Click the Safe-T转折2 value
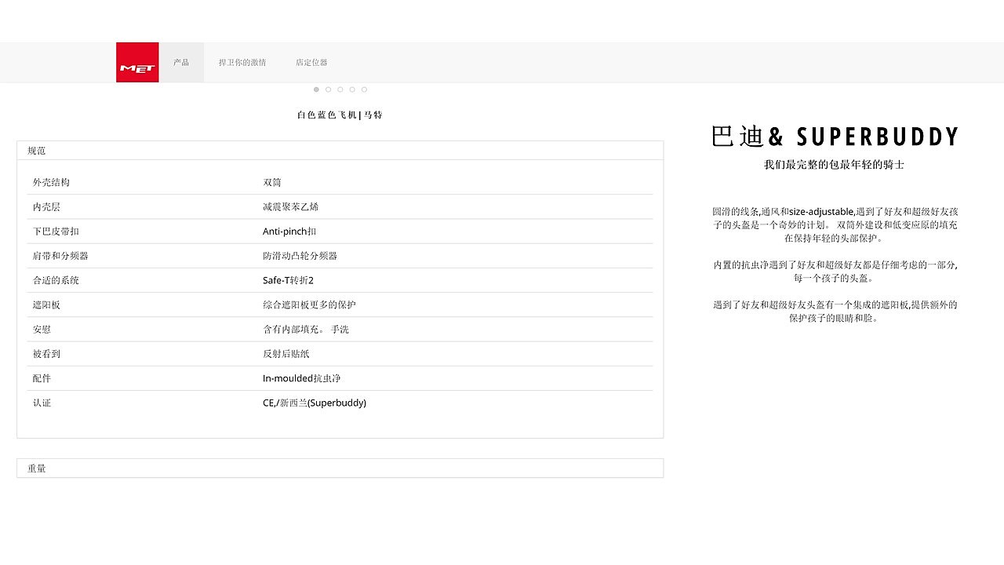Screen dimensions: 1004x565 tap(288, 280)
